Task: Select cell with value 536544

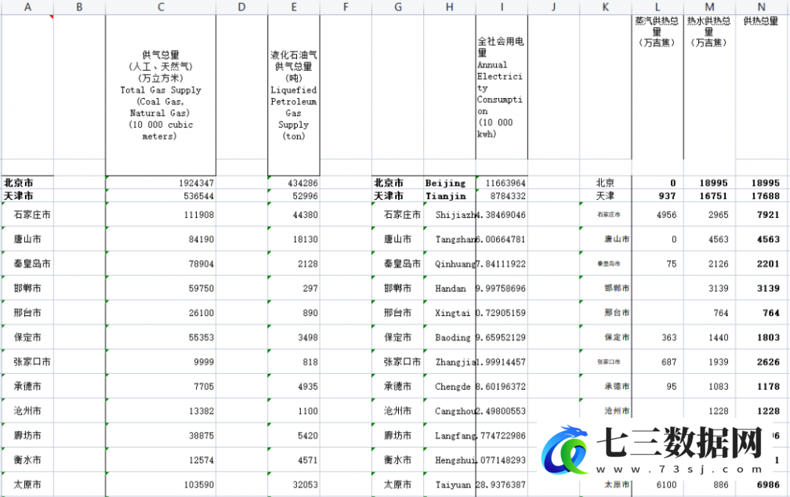Action: pyautogui.click(x=161, y=195)
